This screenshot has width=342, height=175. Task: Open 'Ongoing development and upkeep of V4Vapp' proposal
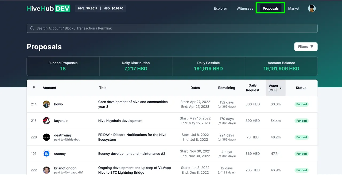(135, 170)
